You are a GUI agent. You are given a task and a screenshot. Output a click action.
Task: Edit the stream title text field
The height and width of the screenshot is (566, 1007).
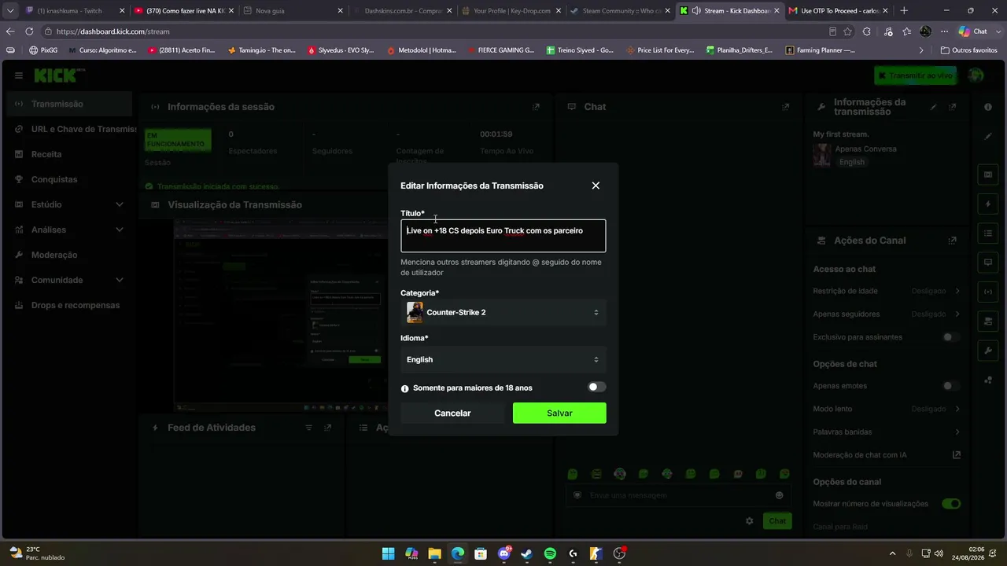click(x=503, y=236)
